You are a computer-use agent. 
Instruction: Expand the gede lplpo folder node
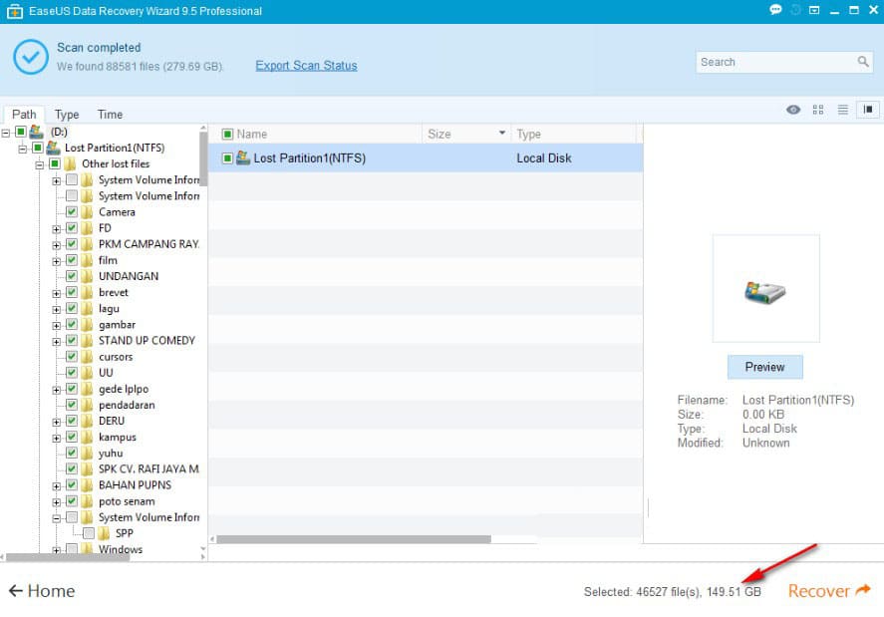pos(57,391)
